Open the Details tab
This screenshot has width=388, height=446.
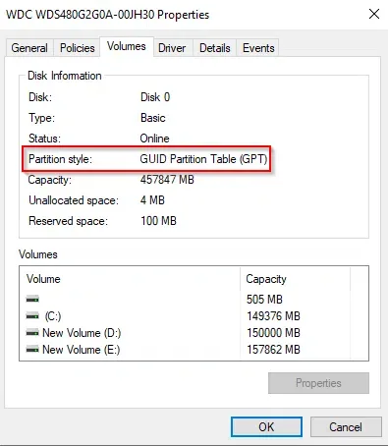pyautogui.click(x=215, y=48)
